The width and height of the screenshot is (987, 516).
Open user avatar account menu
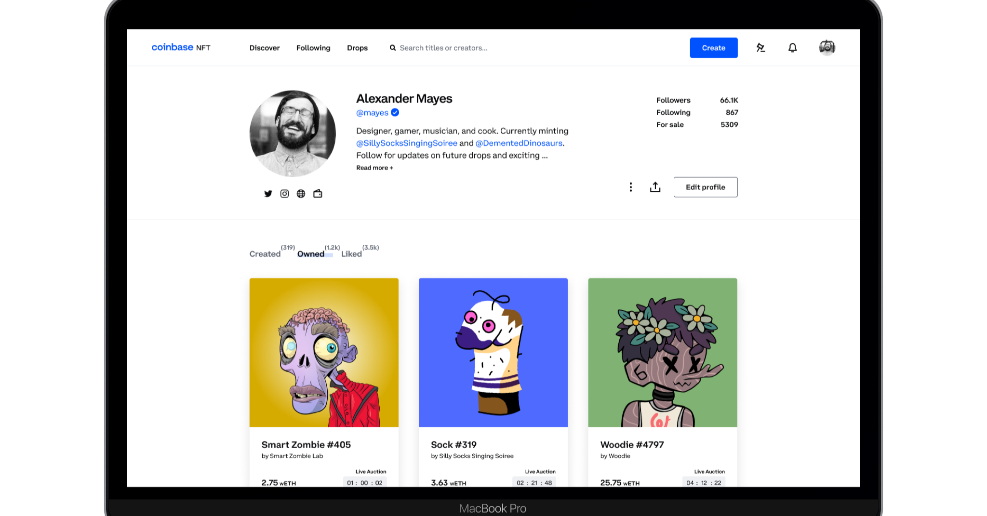(x=827, y=47)
